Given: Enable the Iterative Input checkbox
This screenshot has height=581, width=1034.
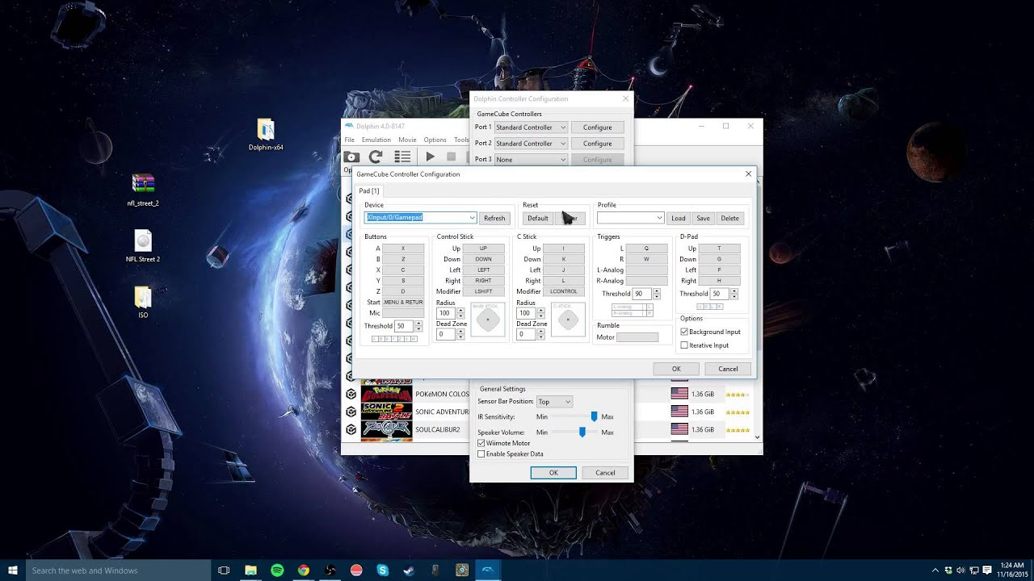Looking at the screenshot, I should (685, 345).
